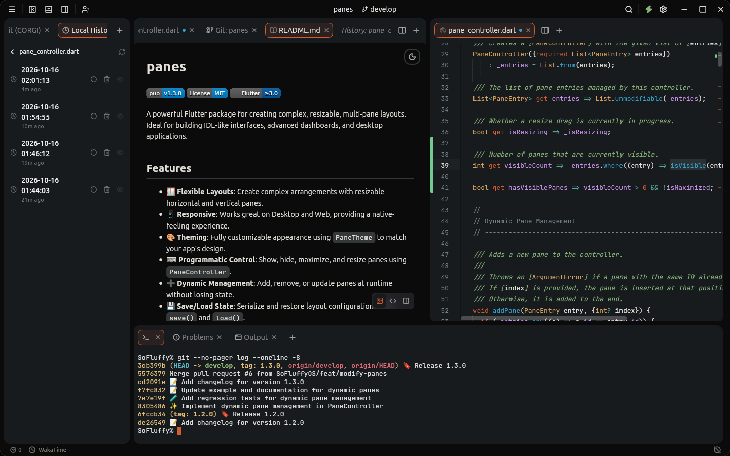The width and height of the screenshot is (730, 456).
Task: Toggle the left sidebar panel icon
Action: [x=32, y=9]
